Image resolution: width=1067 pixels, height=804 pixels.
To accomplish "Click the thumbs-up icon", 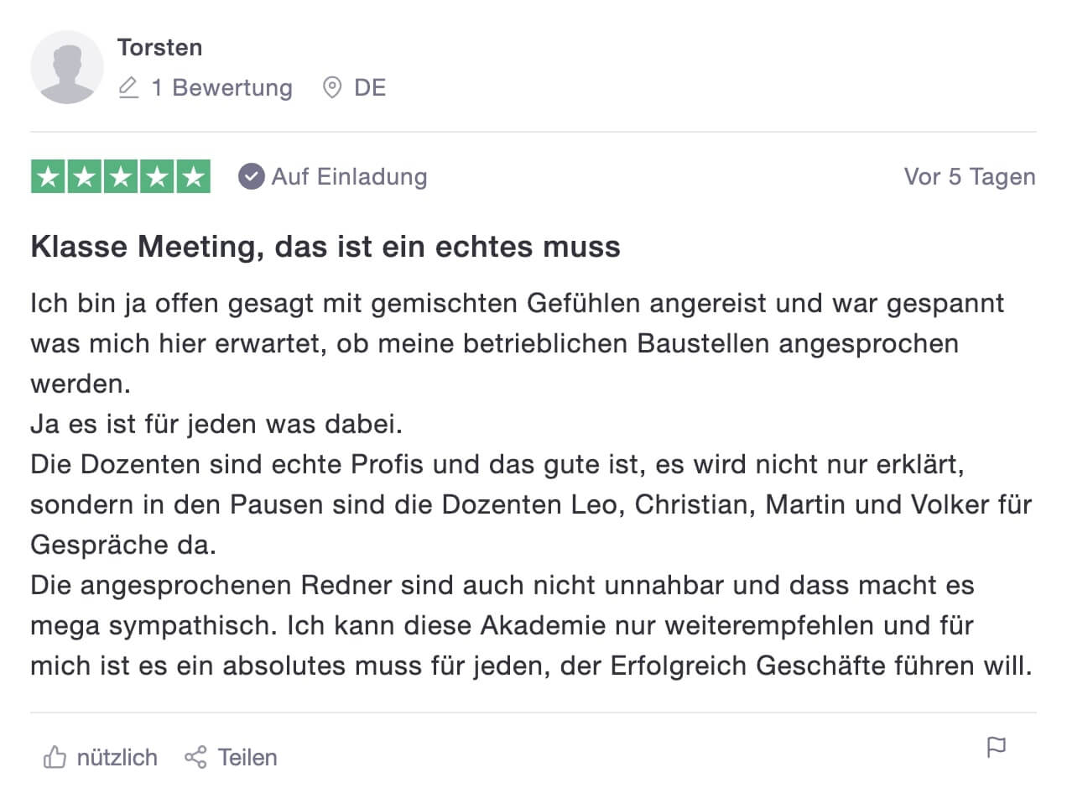I will pos(55,757).
